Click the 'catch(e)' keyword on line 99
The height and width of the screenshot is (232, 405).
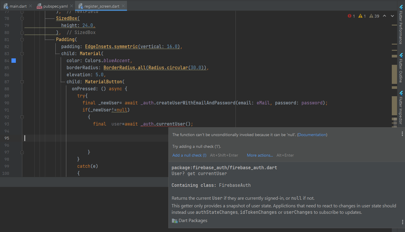point(87,166)
